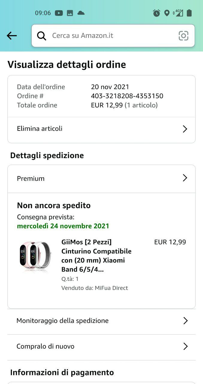
Task: Focus the Cerca su Amazon.it search field
Action: 111,36
